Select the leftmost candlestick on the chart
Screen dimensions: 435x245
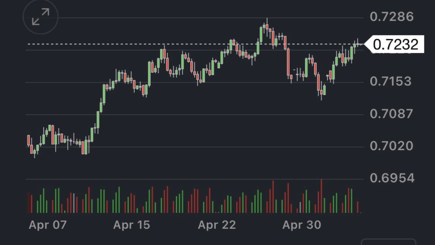(x=28, y=140)
